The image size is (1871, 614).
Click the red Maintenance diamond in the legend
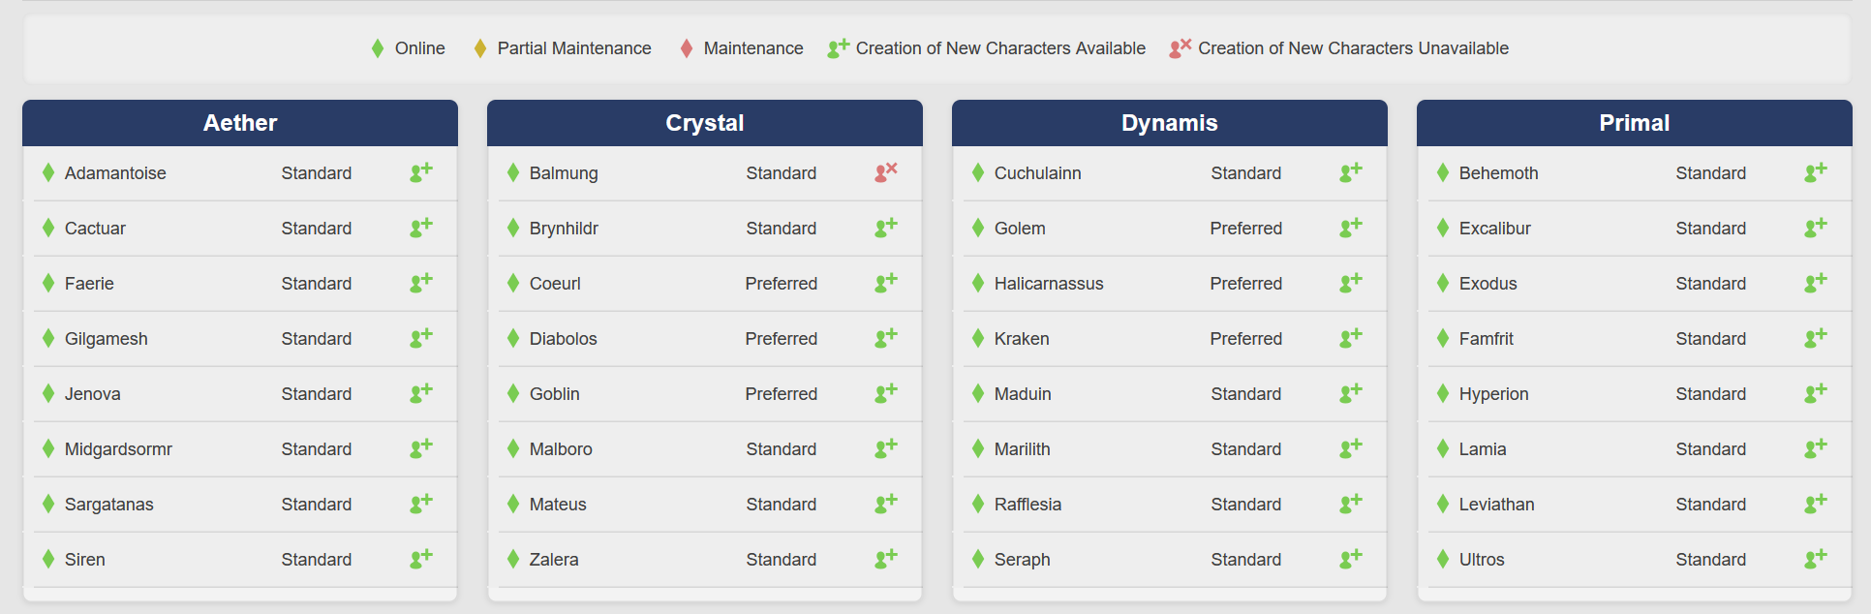point(687,48)
